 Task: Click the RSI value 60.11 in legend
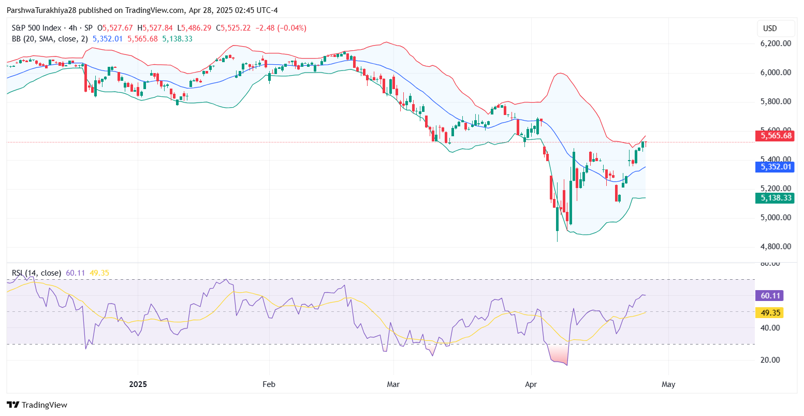pyautogui.click(x=76, y=273)
